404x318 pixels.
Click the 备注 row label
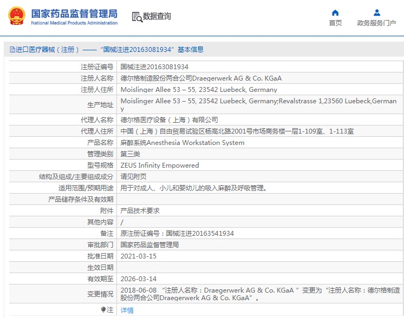[x=107, y=233]
